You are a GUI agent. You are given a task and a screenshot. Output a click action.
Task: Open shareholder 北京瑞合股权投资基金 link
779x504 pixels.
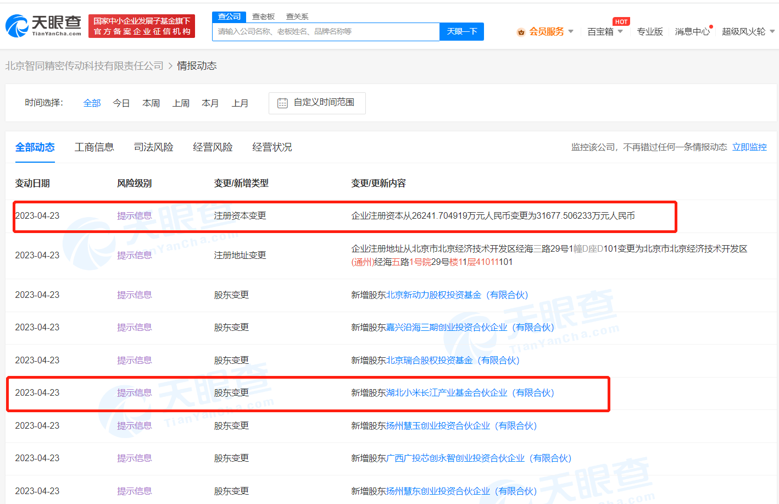453,361
